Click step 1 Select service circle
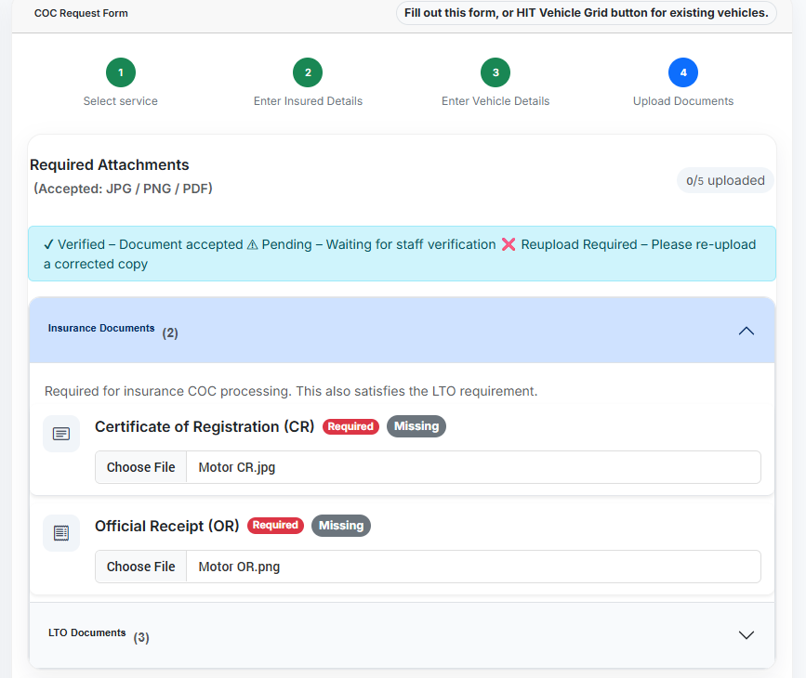 tap(121, 72)
